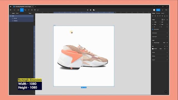Add Auto layout section
178x100 pixels.
(x=167, y=33)
